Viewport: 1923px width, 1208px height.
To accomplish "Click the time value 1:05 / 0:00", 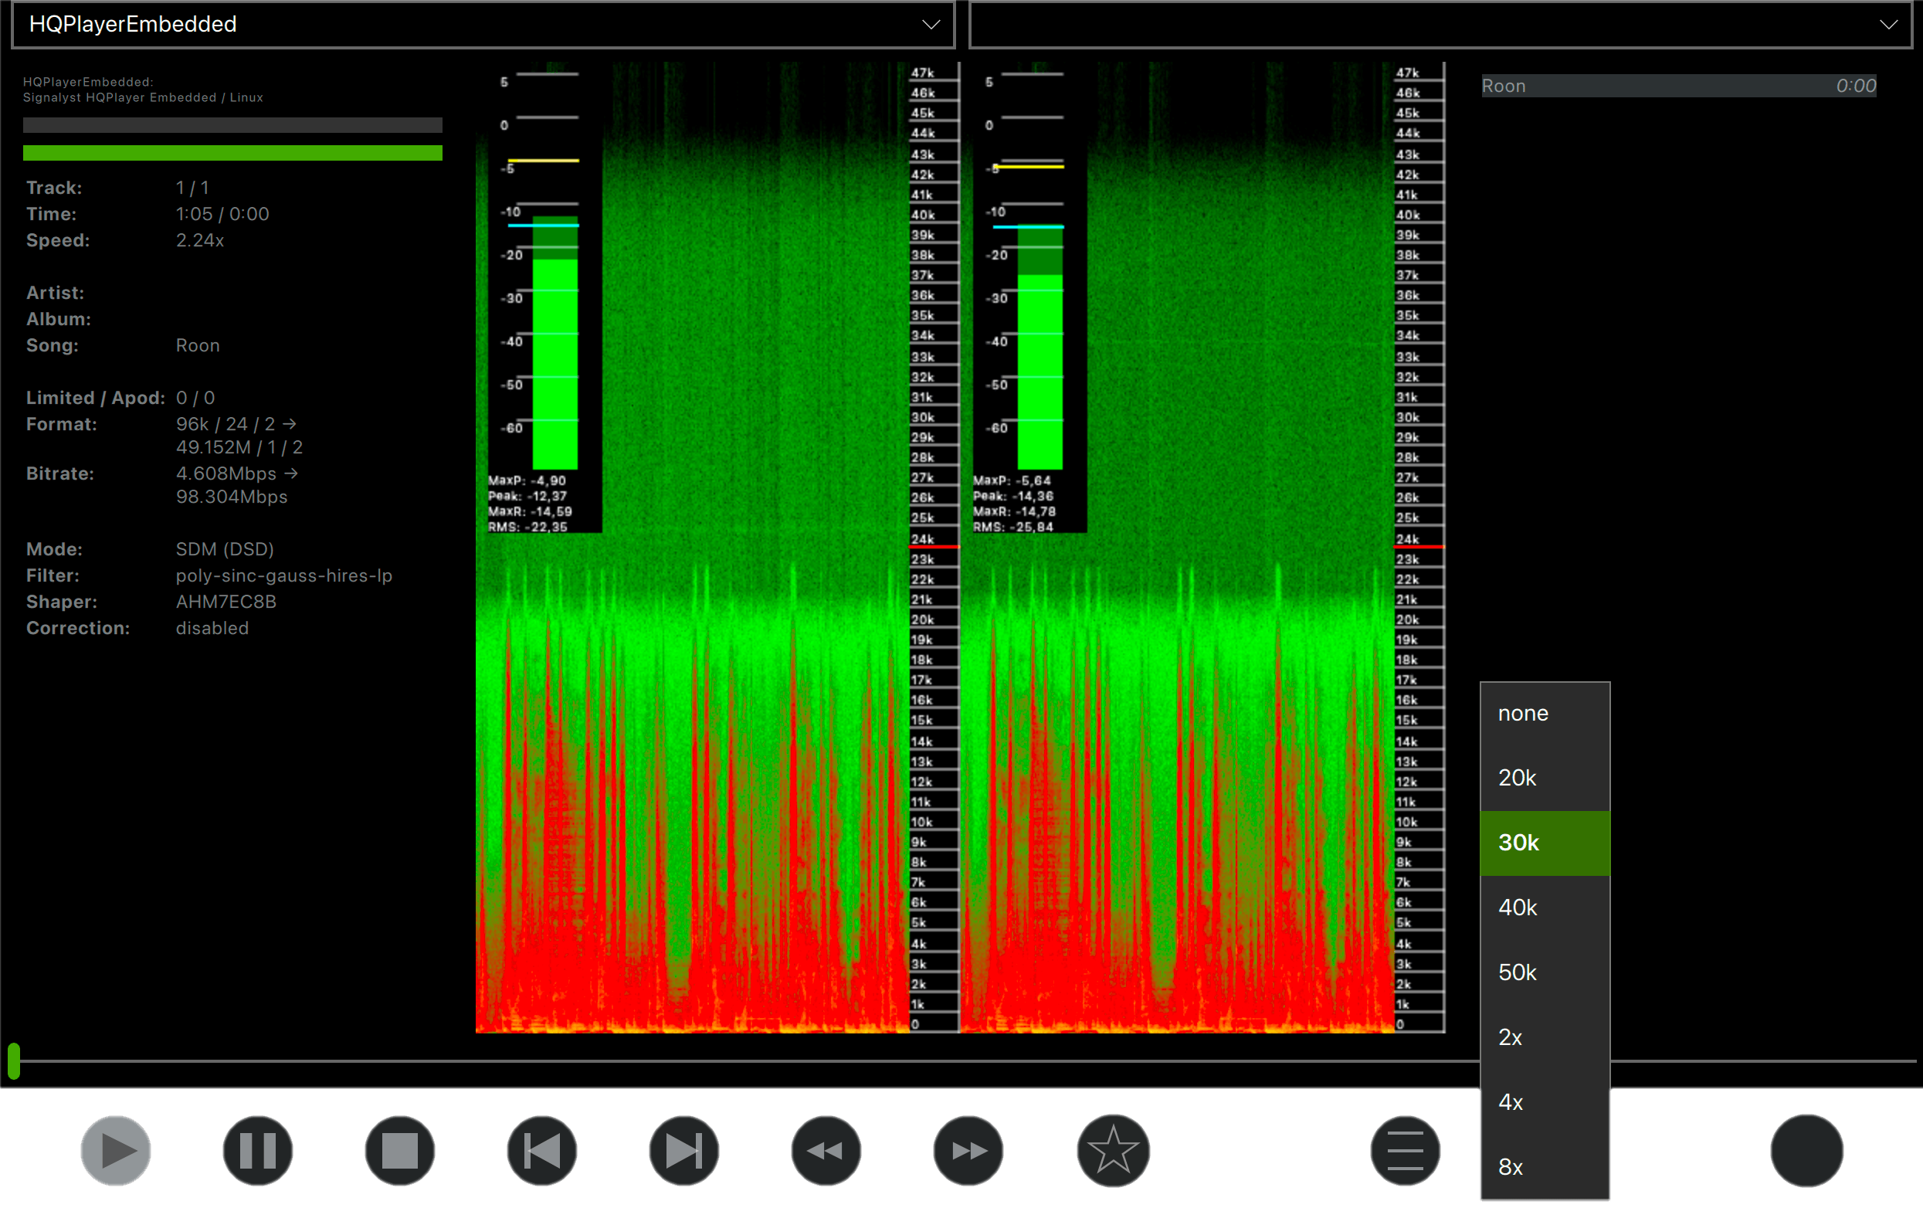I will (222, 214).
